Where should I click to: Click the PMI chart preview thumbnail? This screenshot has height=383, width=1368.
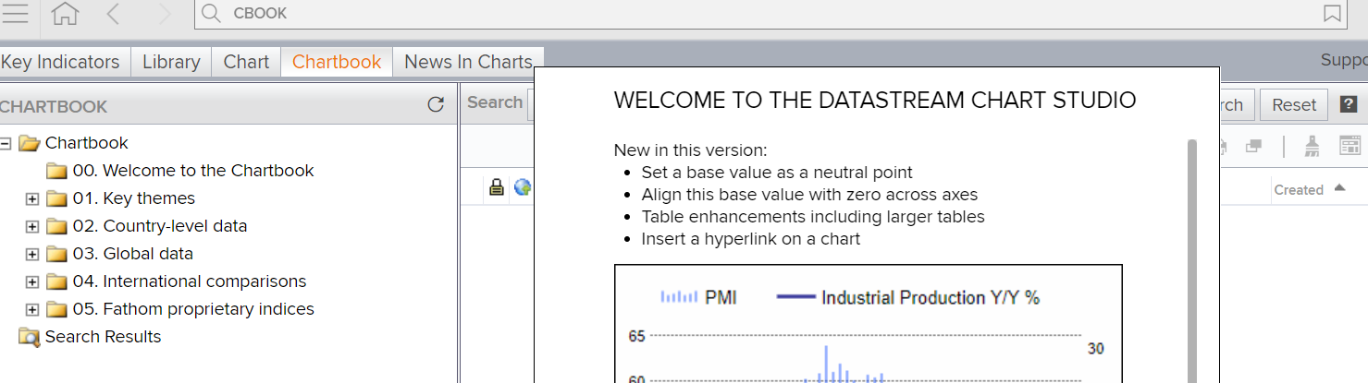868,324
